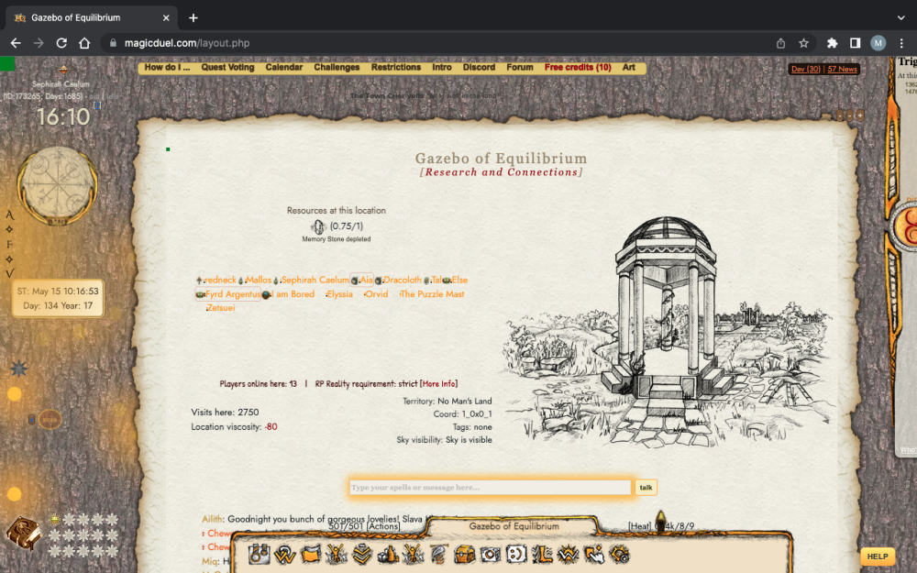Click the first icon in the bottom toolbar
917x573 pixels.
[260, 554]
